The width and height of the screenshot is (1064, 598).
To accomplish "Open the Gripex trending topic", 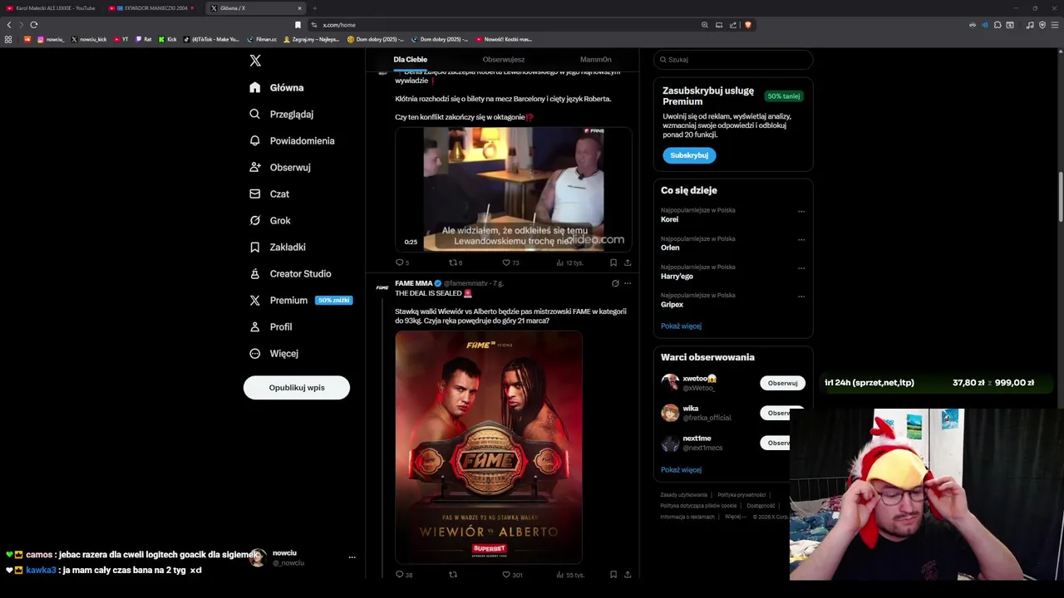I will click(672, 304).
